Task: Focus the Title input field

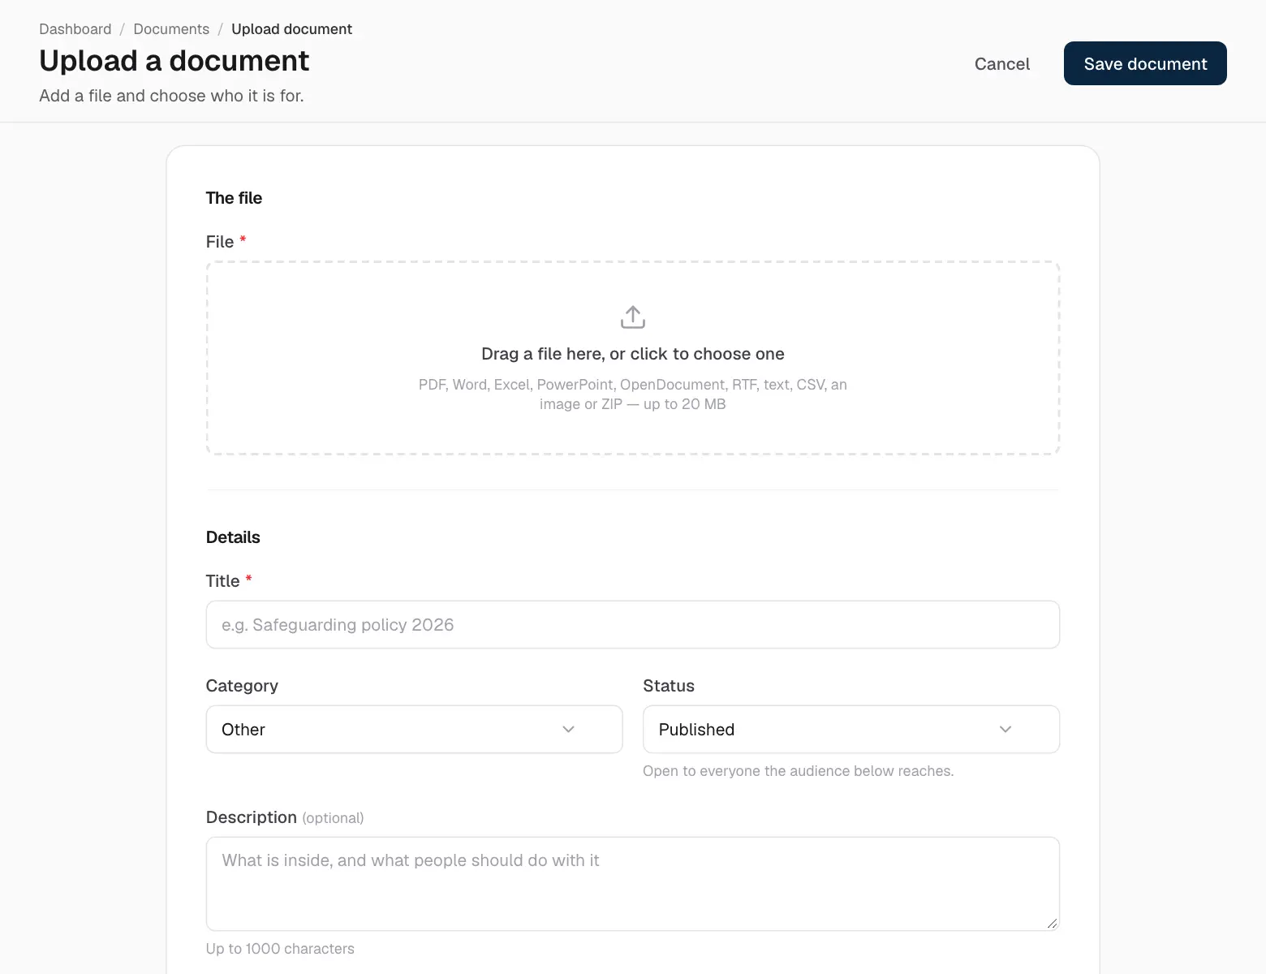Action: click(632, 624)
